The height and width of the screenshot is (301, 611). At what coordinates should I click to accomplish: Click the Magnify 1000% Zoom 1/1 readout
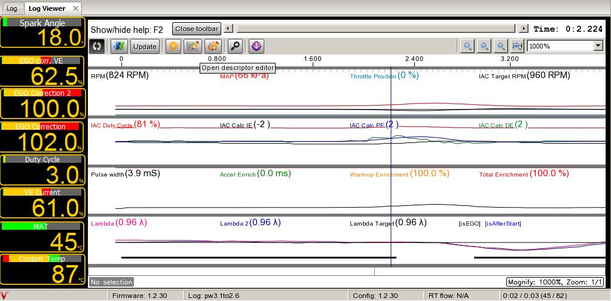(554, 281)
